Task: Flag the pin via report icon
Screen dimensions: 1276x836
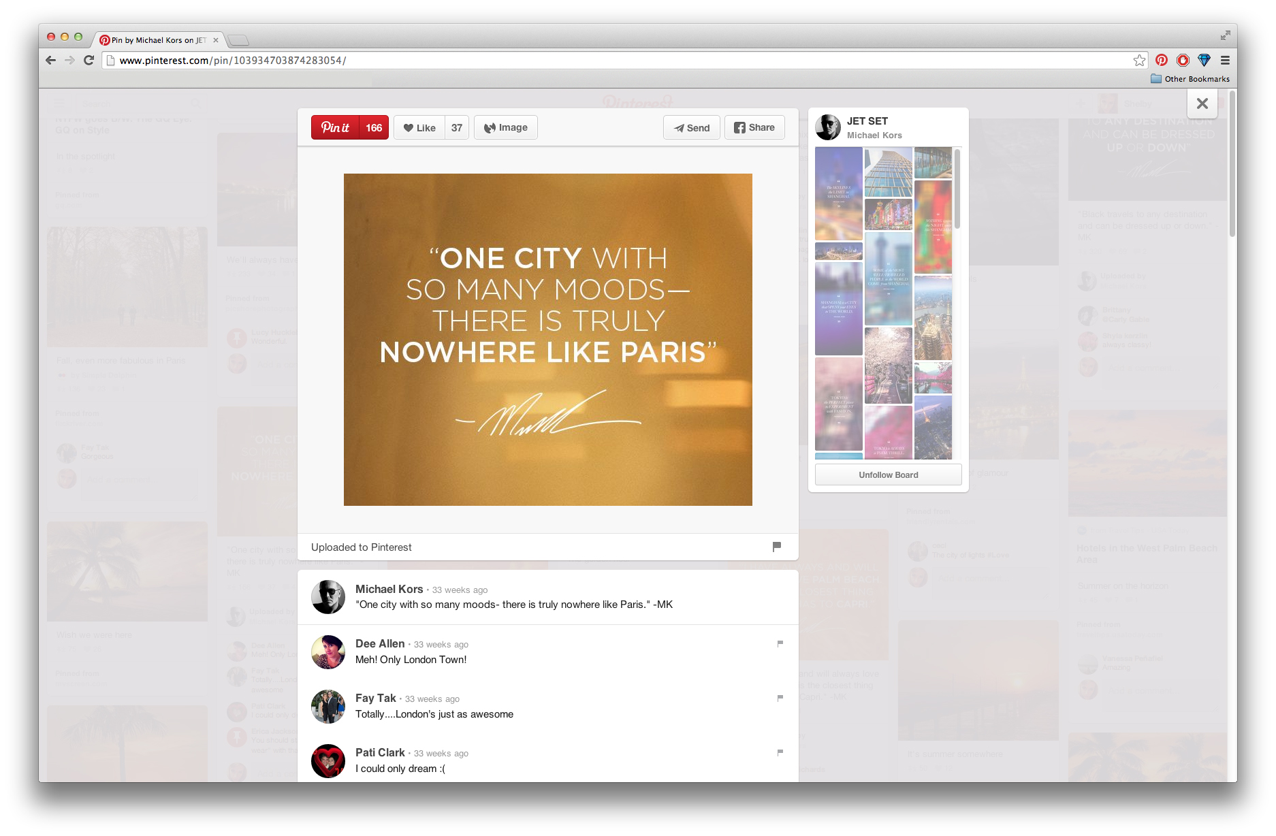Action: point(777,546)
